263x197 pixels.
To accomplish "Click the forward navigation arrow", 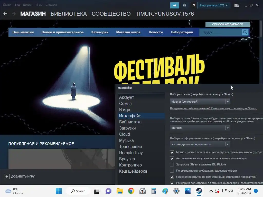I will coord(14,14).
